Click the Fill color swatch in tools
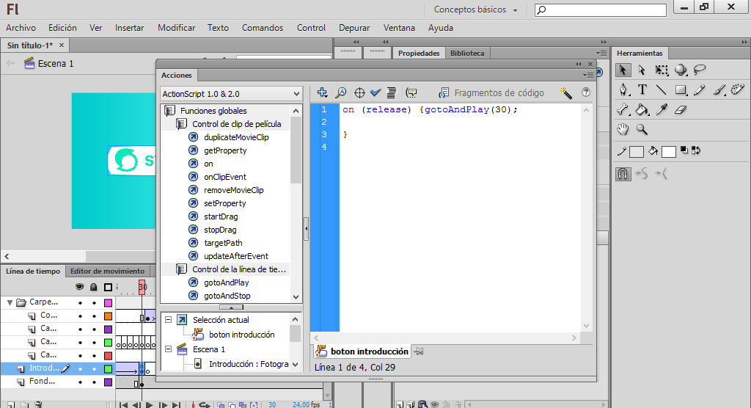This screenshot has width=751, height=408. coord(669,152)
